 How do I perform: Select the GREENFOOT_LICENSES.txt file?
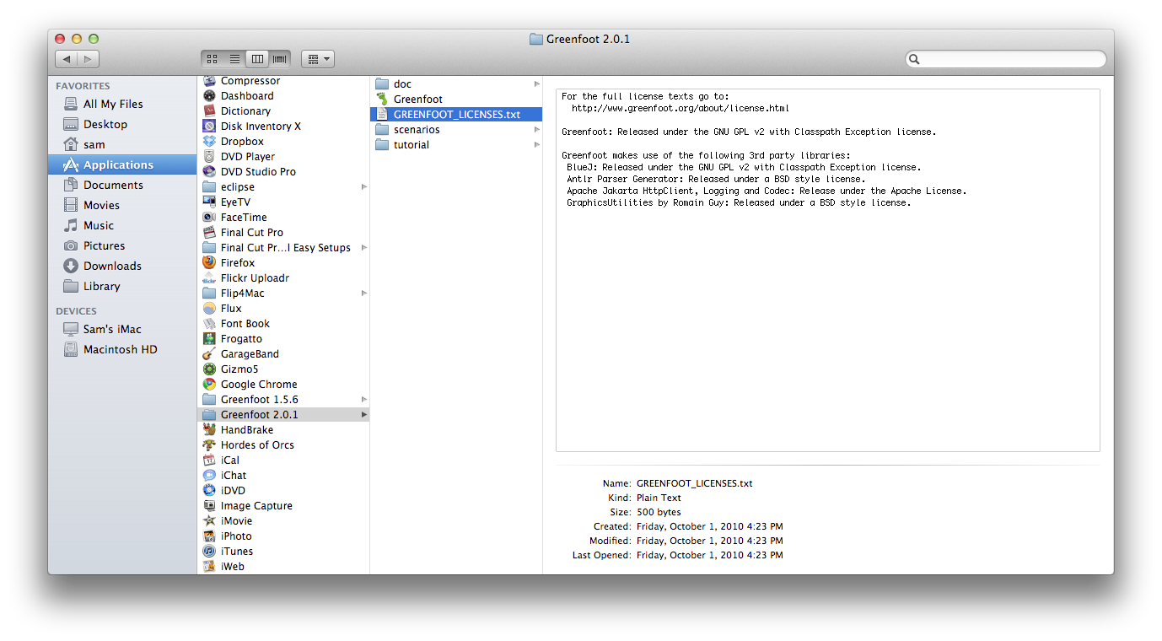pos(456,115)
